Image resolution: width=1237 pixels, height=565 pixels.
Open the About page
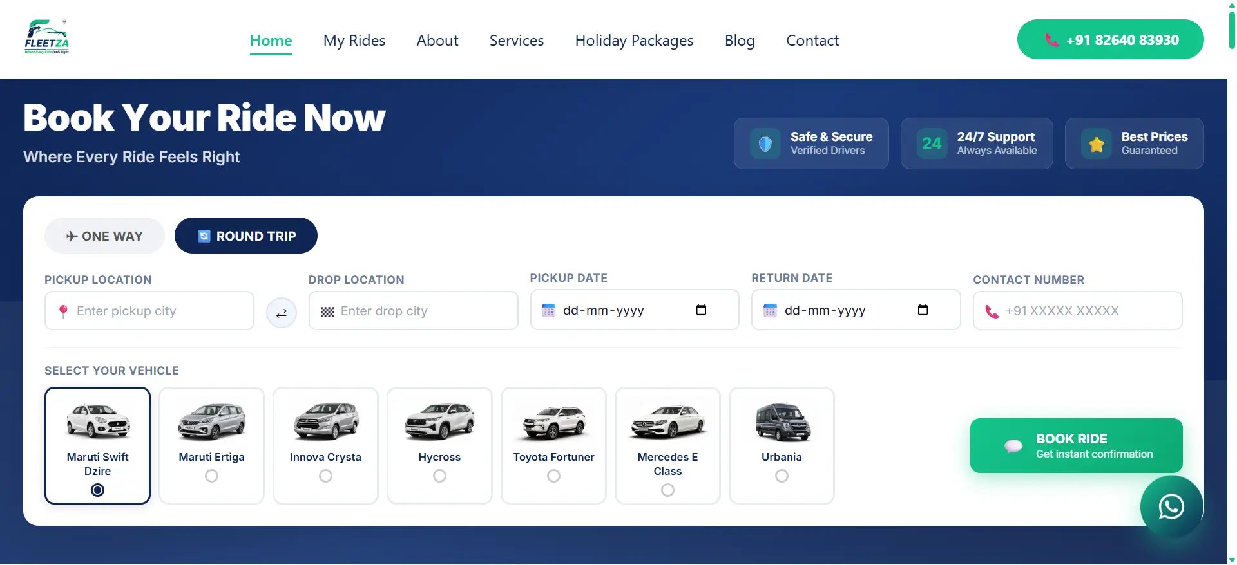(437, 41)
